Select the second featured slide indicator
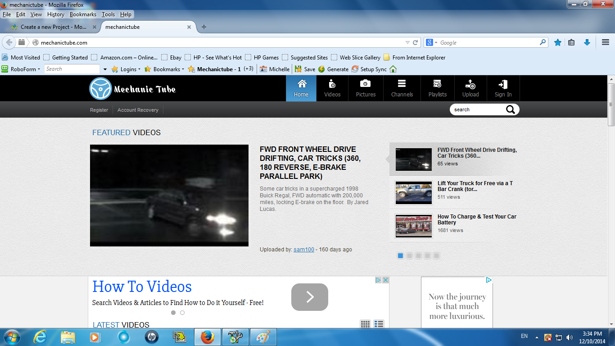615x346 pixels. pyautogui.click(x=409, y=255)
